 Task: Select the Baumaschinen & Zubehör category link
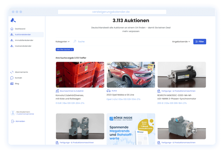pos(72,91)
